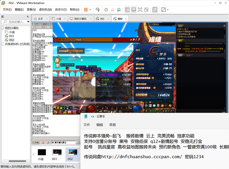
Task: Click the cs Notepad title icon
Action: pyautogui.click(x=86, y=116)
